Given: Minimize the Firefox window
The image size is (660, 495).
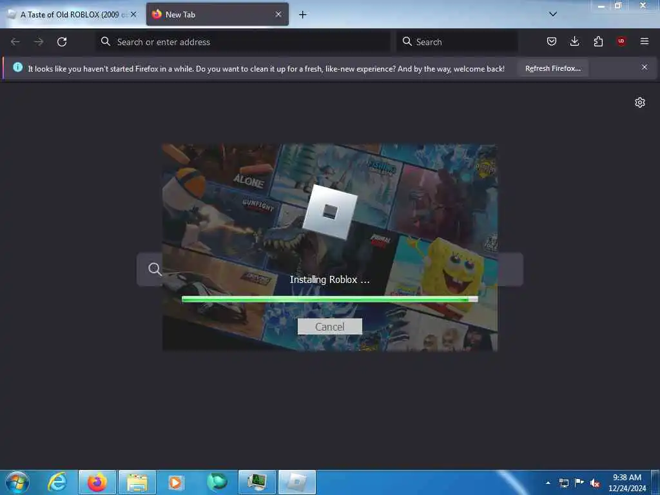Looking at the screenshot, I should pos(601,6).
